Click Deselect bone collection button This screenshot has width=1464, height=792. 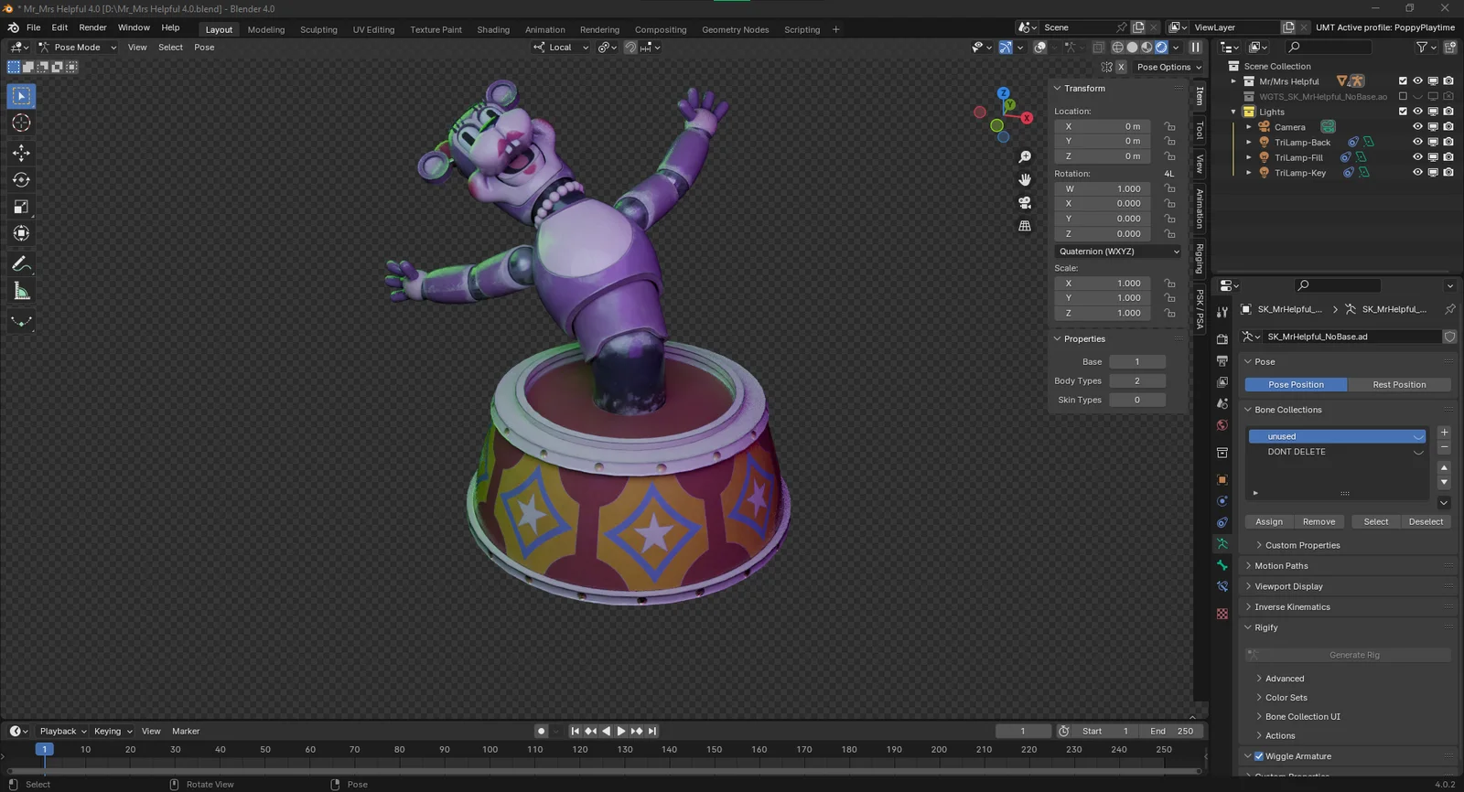coord(1426,522)
